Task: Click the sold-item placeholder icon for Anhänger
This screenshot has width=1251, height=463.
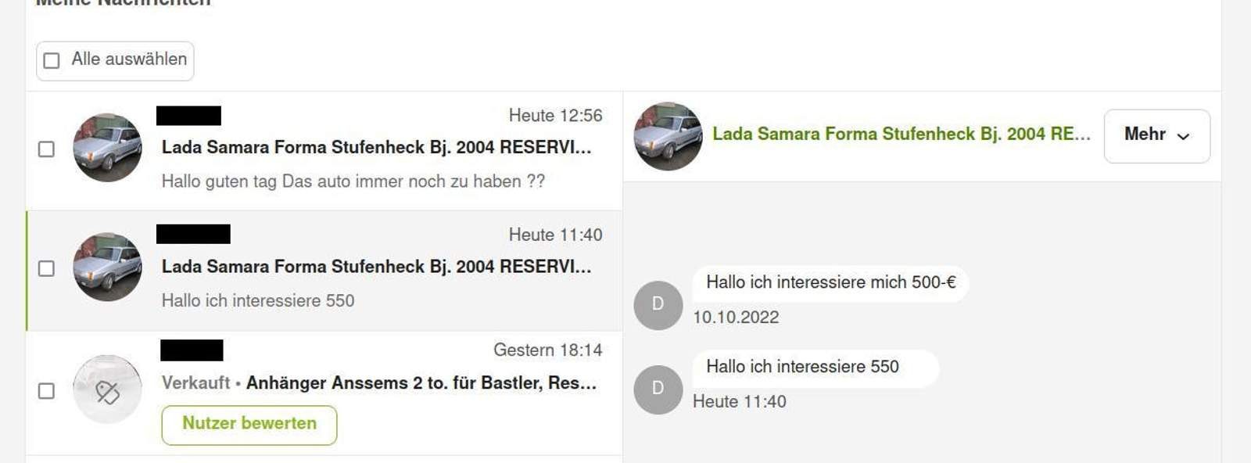Action: click(107, 389)
